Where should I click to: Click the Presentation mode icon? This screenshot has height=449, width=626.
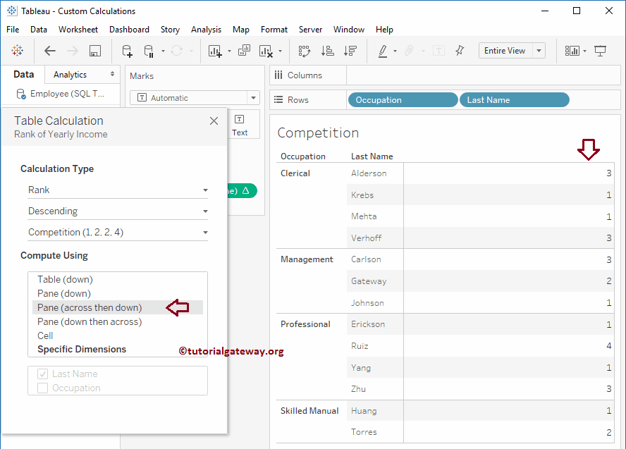click(601, 51)
